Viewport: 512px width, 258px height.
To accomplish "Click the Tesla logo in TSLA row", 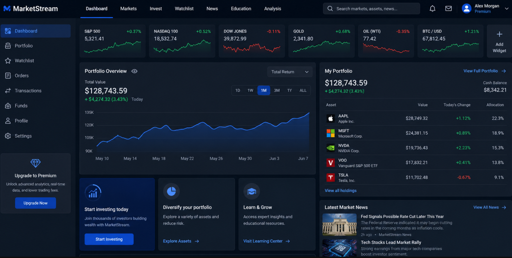I will [331, 177].
